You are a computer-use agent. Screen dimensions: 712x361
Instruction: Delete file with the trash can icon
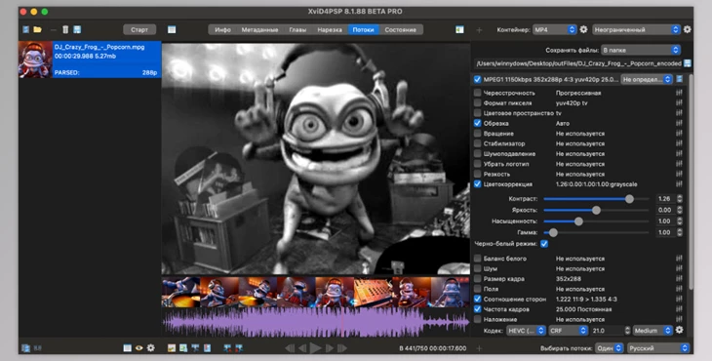pos(65,29)
